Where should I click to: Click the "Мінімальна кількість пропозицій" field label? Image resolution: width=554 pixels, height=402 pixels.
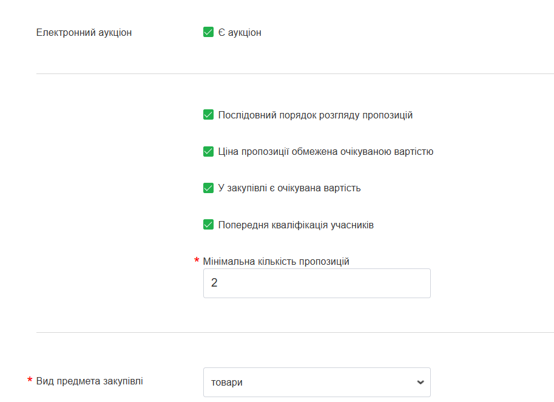click(x=276, y=262)
